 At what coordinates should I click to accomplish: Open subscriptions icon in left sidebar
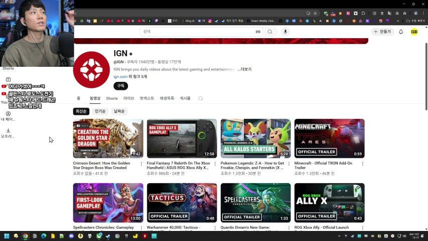click(8, 79)
